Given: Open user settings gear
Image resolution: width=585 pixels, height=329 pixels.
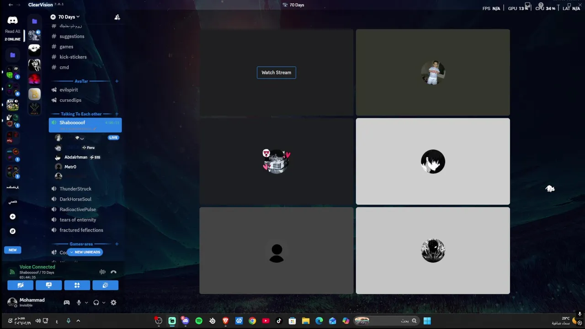Looking at the screenshot, I should pyautogui.click(x=113, y=302).
